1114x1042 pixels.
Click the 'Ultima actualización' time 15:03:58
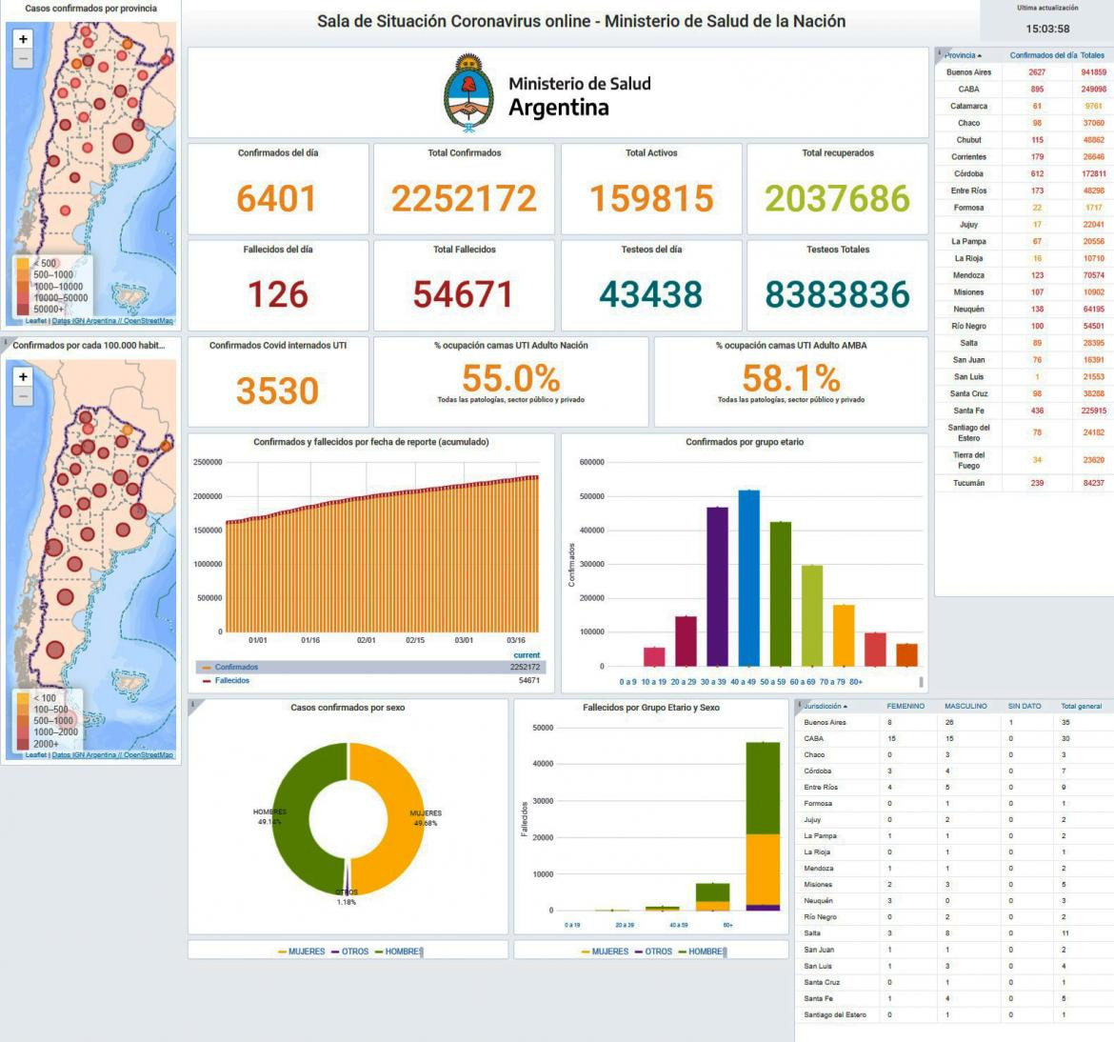[1047, 29]
